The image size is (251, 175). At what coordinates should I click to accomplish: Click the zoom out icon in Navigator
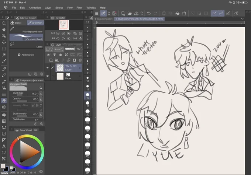point(58,33)
